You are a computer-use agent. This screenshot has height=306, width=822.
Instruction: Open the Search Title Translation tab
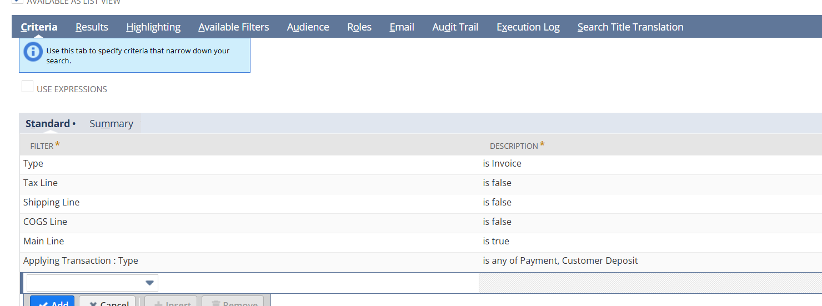pyautogui.click(x=630, y=27)
